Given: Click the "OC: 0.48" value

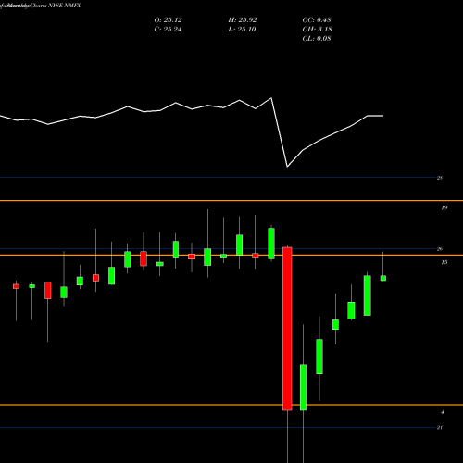Looking at the screenshot, I should pos(317,20).
